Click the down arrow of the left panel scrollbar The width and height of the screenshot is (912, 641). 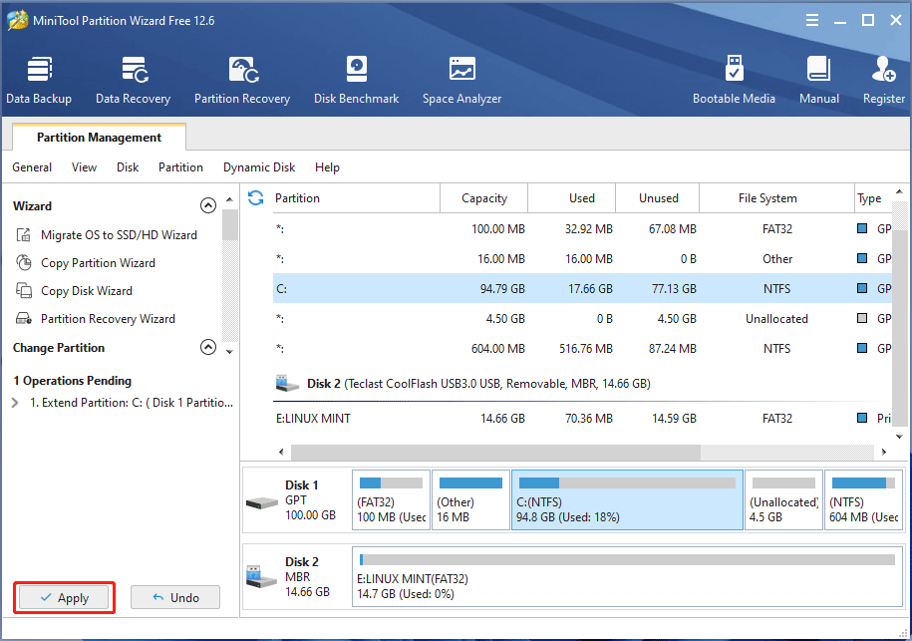pos(230,352)
